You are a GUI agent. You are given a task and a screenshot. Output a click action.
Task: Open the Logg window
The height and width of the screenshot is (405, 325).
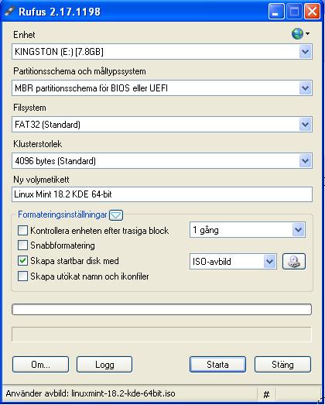[104, 365]
